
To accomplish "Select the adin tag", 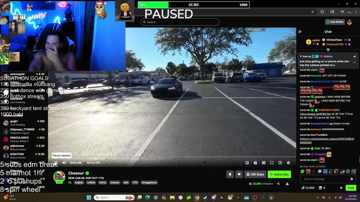I will pyautogui.click(x=126, y=182).
